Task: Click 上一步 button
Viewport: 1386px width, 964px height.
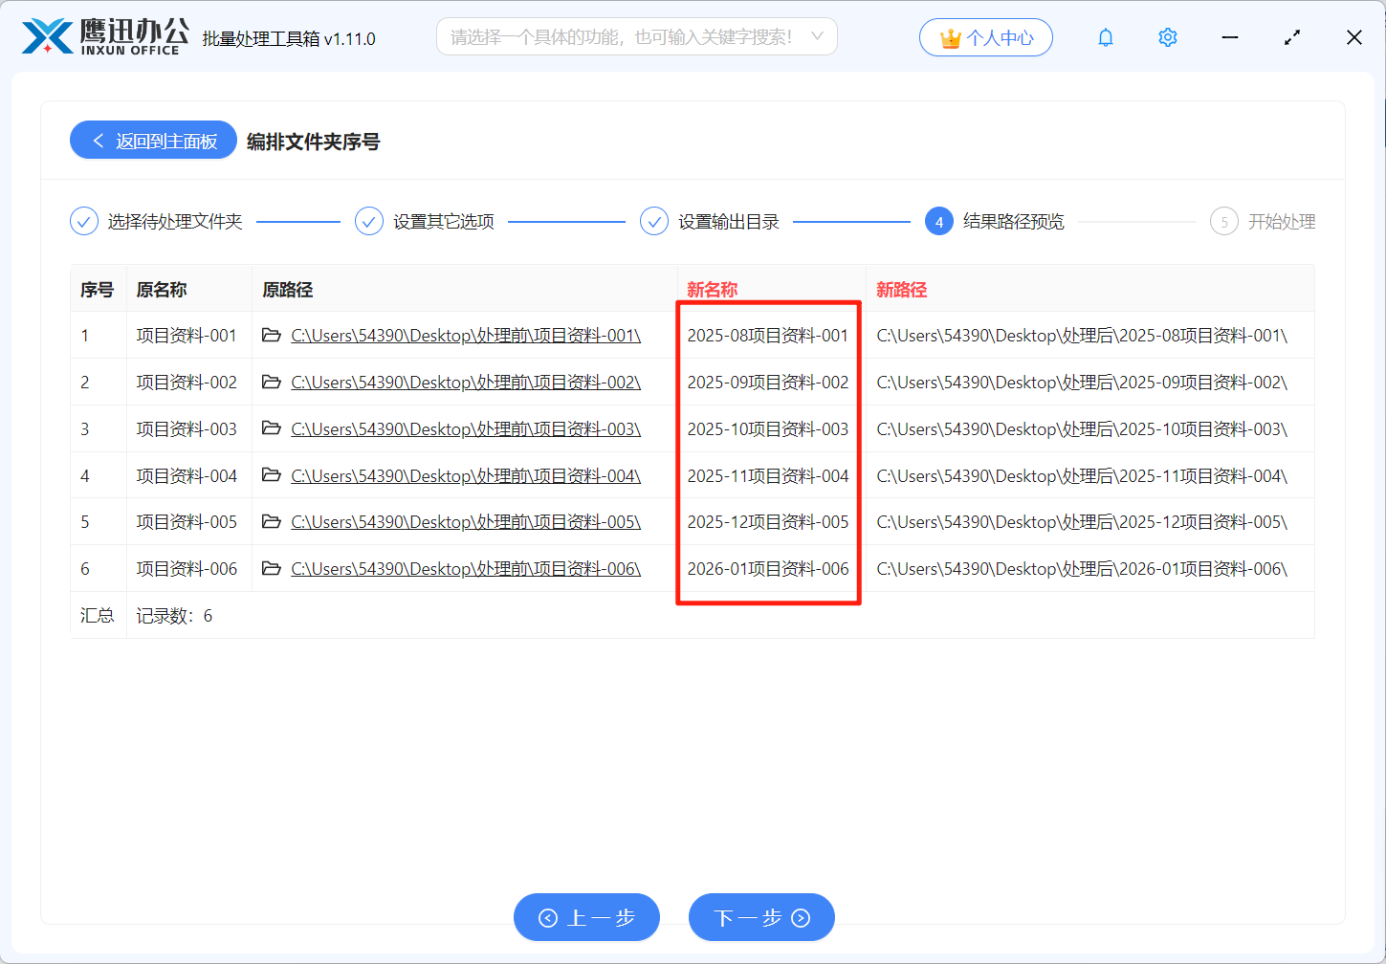Action: pyautogui.click(x=586, y=917)
